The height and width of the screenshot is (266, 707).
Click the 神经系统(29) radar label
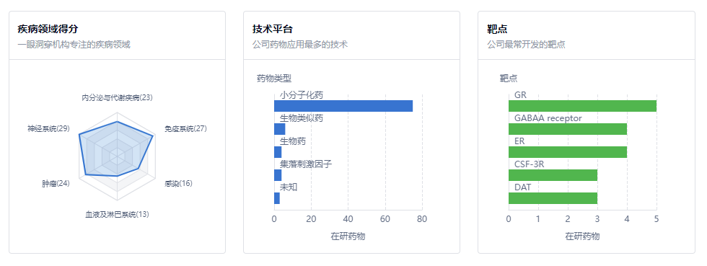click(49, 129)
